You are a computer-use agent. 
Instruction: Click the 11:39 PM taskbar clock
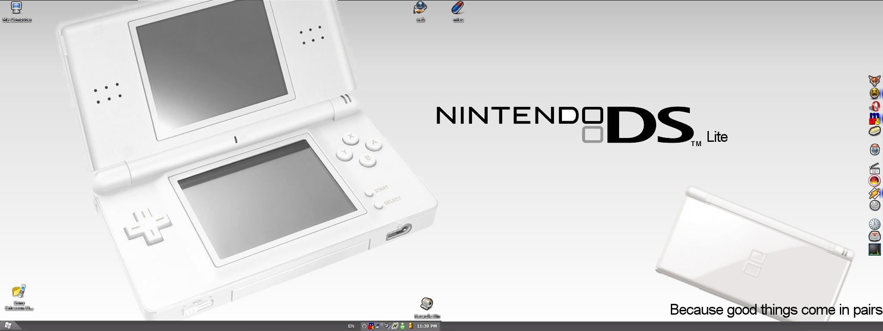[x=426, y=326]
